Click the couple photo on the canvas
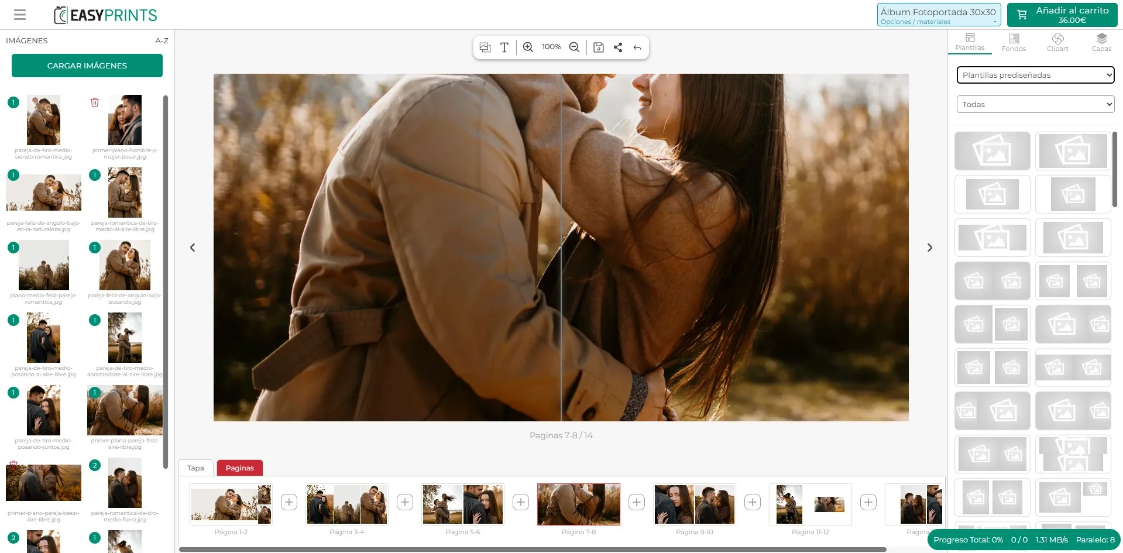1123x553 pixels. click(561, 248)
